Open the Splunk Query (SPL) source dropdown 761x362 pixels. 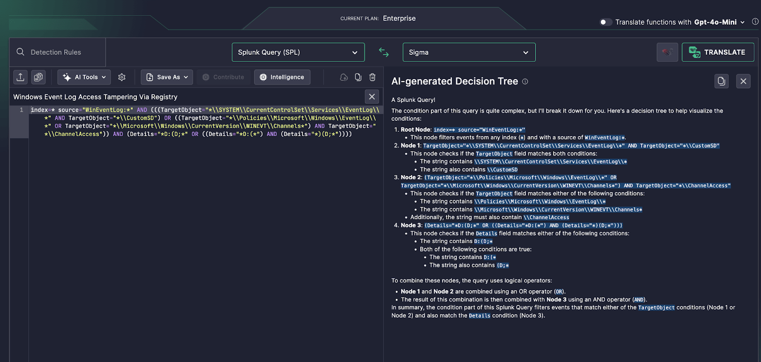298,52
